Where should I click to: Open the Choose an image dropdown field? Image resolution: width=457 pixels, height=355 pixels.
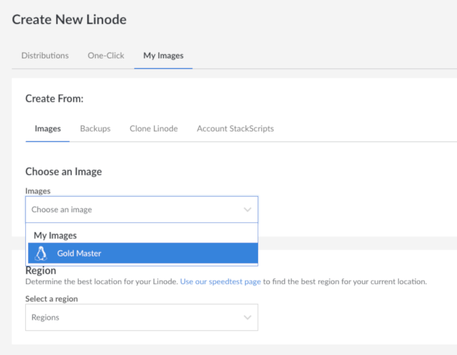[x=134, y=209]
